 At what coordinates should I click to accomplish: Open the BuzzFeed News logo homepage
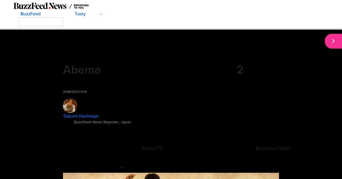[x=40, y=6]
